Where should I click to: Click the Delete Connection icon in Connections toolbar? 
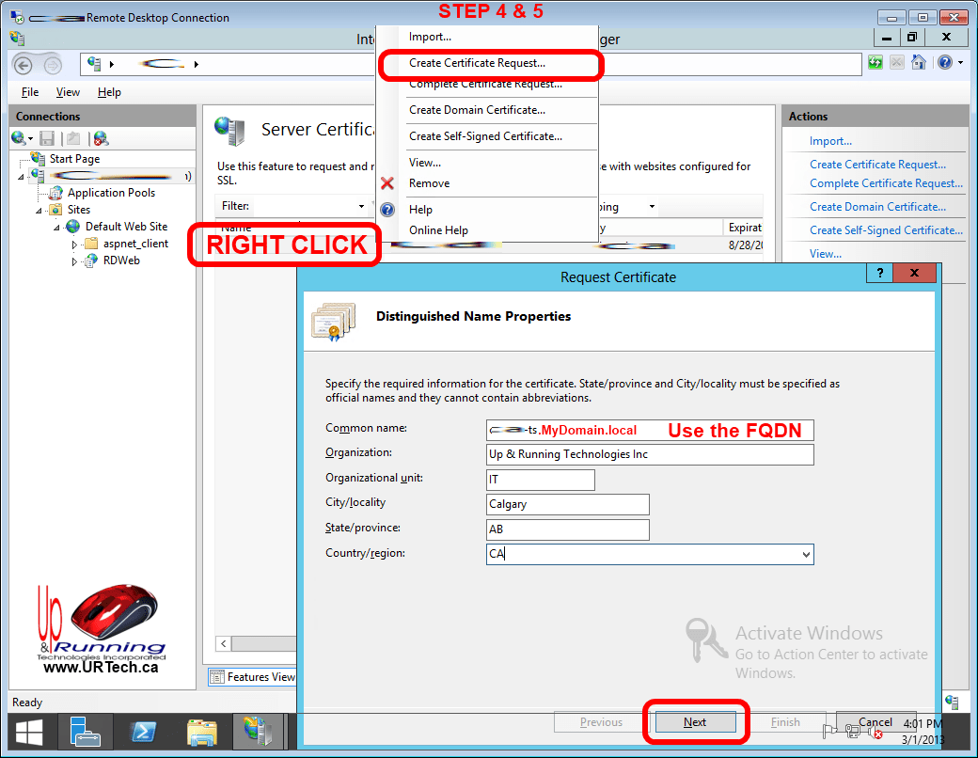tap(101, 138)
